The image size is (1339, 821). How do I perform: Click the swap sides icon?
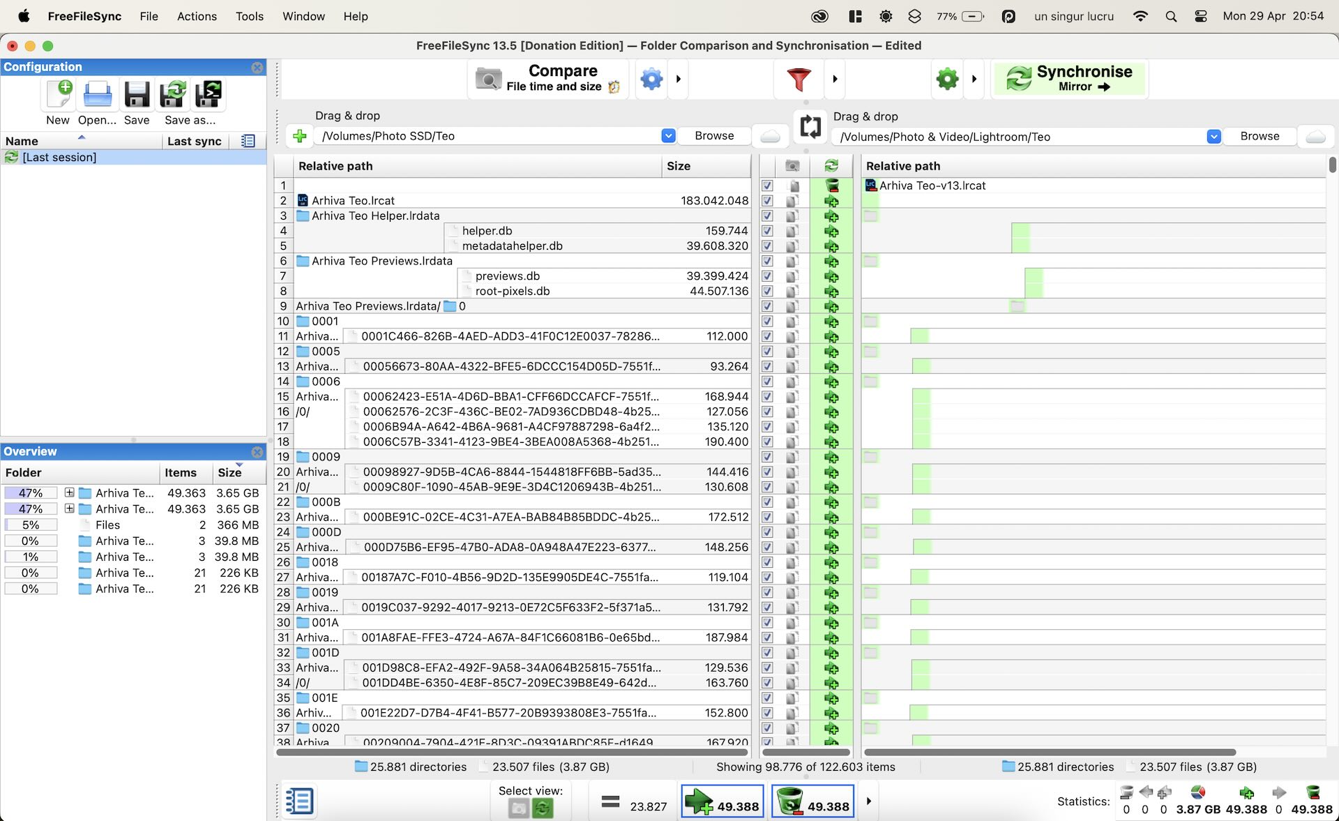810,127
